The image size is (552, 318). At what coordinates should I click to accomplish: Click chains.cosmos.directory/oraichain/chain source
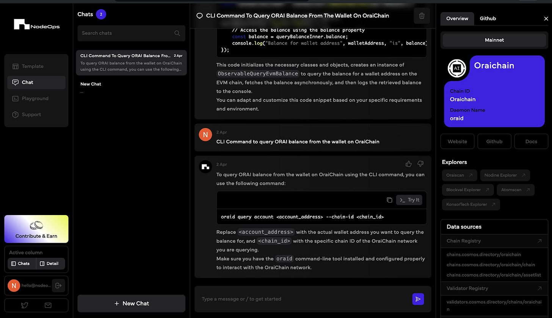[491, 265]
